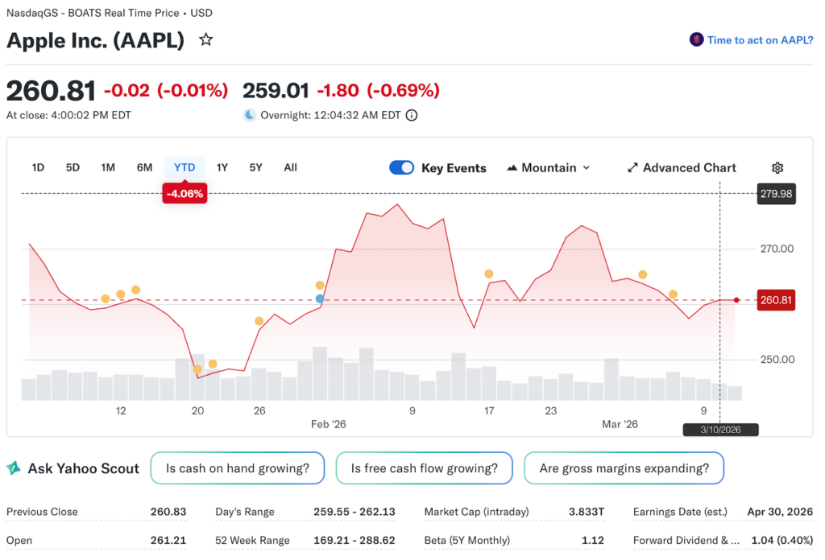Click the purple icon beside Time to act

(x=696, y=39)
